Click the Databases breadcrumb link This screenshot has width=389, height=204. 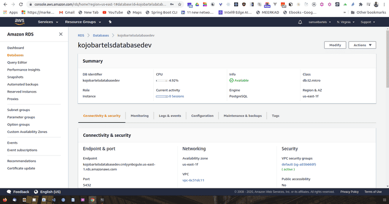click(101, 36)
